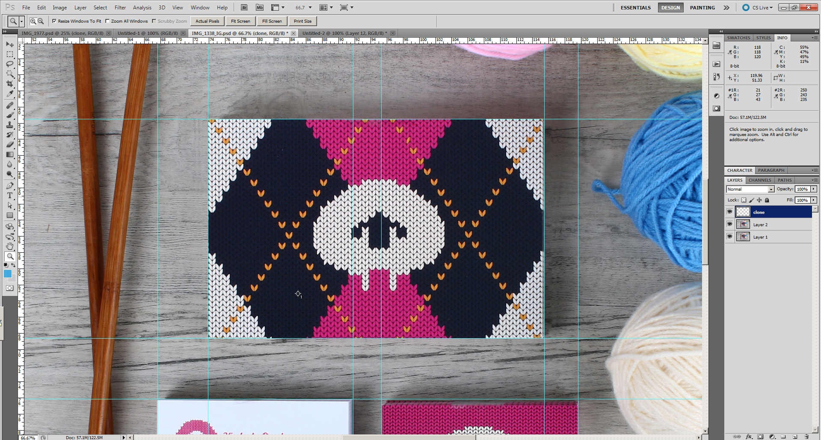Image resolution: width=821 pixels, height=440 pixels.
Task: Select the Move tool
Action: pos(10,44)
